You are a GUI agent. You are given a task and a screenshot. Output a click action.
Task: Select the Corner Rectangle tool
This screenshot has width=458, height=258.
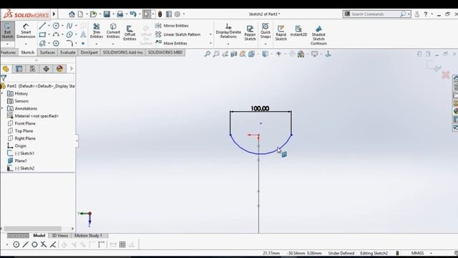(43, 34)
